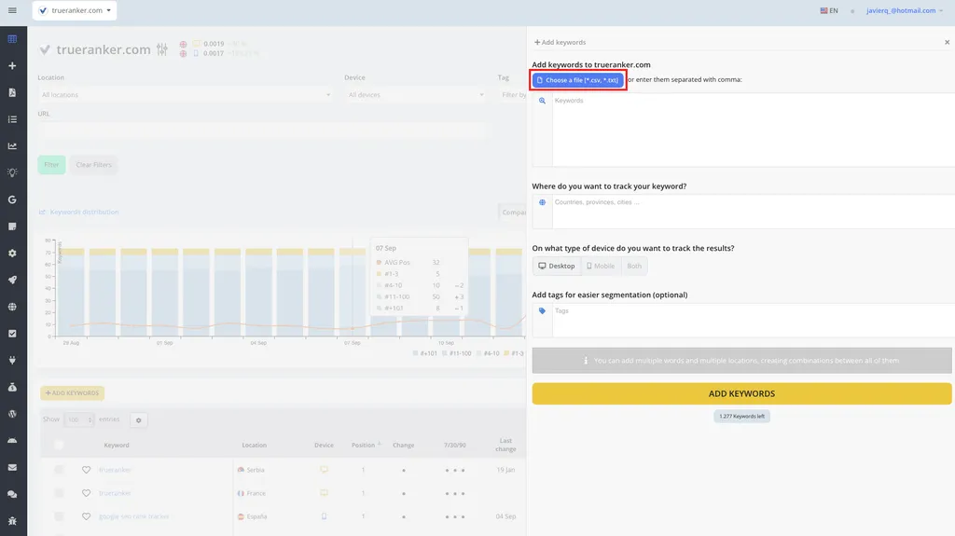Viewport: 955px width, 536px height.
Task: Click into the Tags input field
Action: point(754,321)
